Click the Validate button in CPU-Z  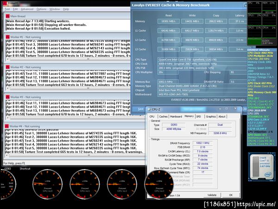click(212, 195)
